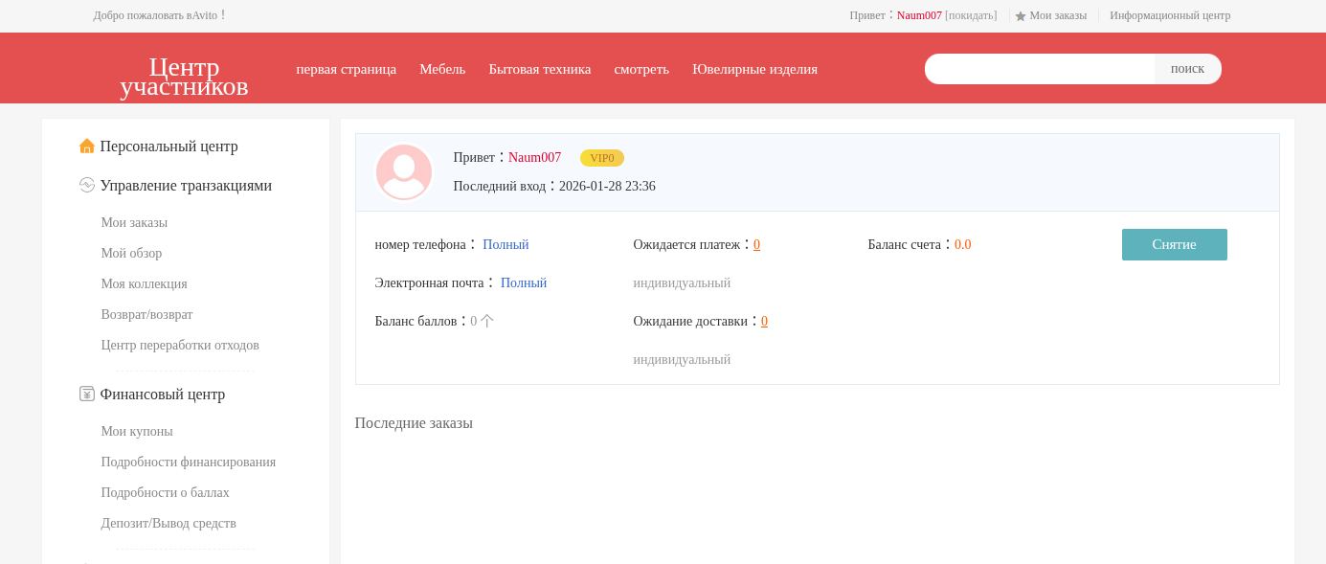
Task: Focus the search input field
Action: [1040, 69]
